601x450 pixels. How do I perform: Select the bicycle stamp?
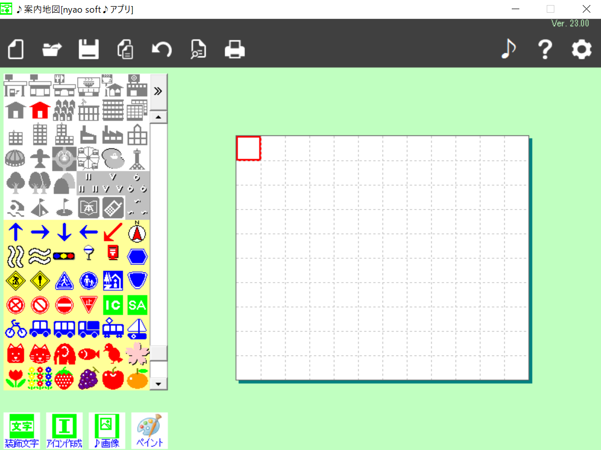click(x=16, y=329)
